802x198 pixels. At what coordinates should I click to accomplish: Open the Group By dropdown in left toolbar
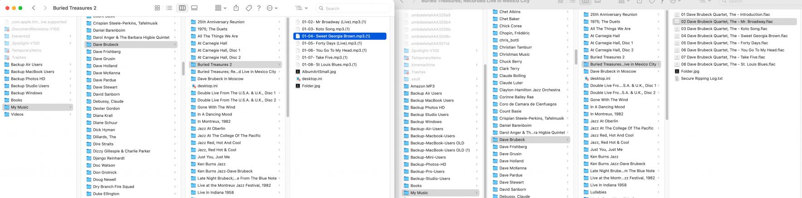220,8
